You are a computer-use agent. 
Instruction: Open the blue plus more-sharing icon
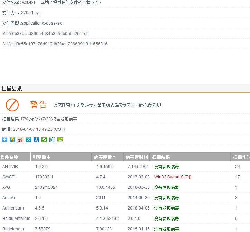tap(4, 140)
